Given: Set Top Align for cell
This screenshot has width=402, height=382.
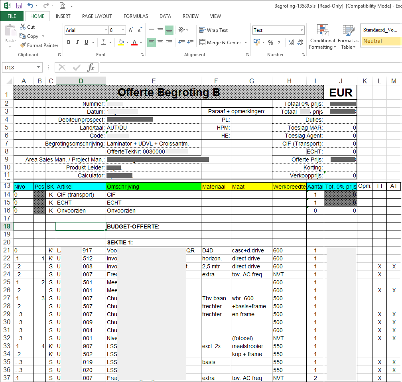Looking at the screenshot, I should pos(152,30).
